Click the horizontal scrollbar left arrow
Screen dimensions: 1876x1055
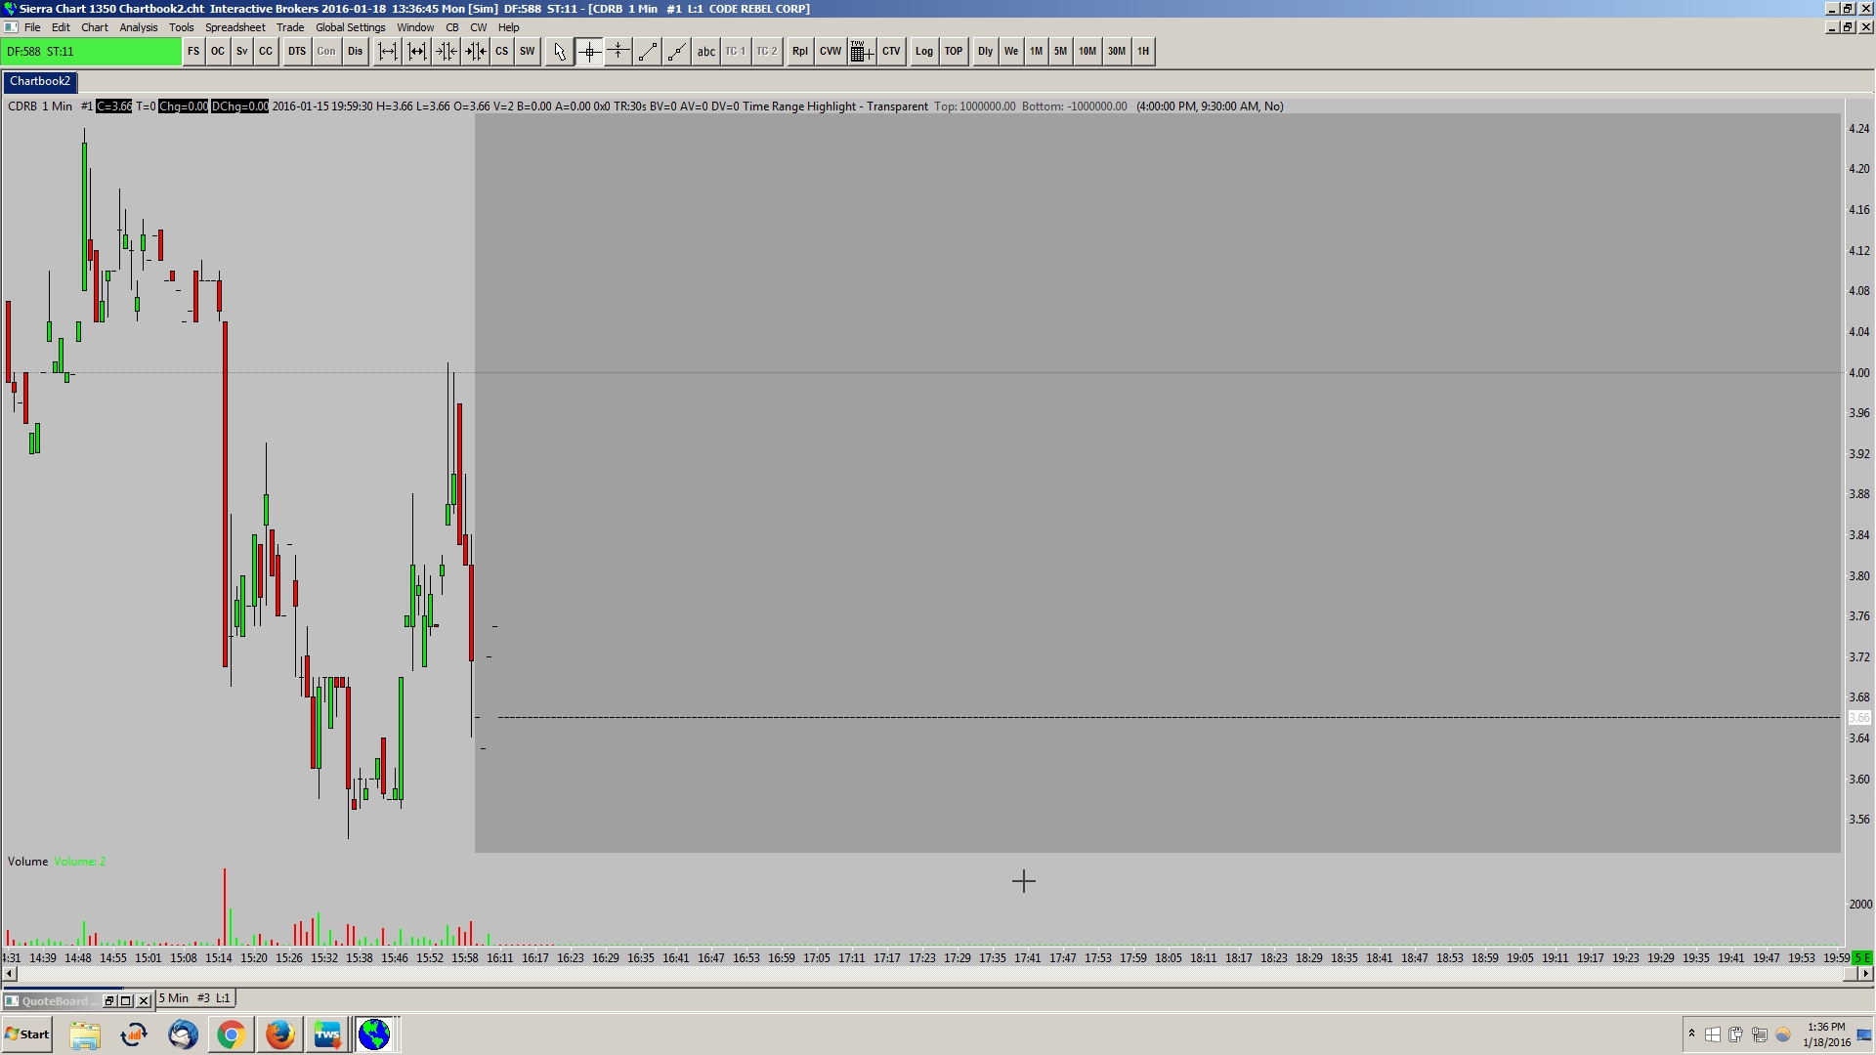[10, 973]
